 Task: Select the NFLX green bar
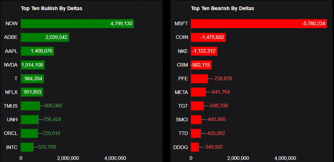pos(32,92)
